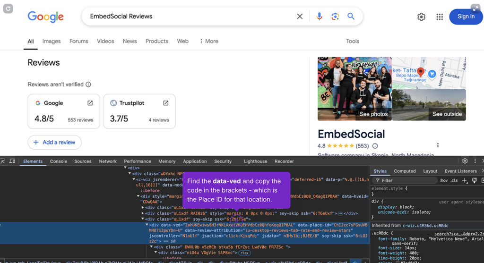This screenshot has width=484, height=263.
Task: Click the Trustpilot 4 reviews text
Action: [x=159, y=119]
